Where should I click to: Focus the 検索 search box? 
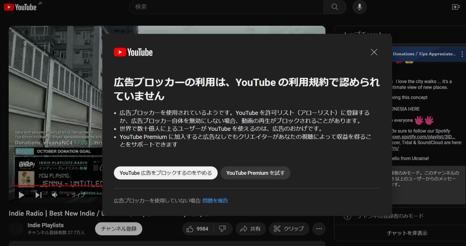click(226, 7)
